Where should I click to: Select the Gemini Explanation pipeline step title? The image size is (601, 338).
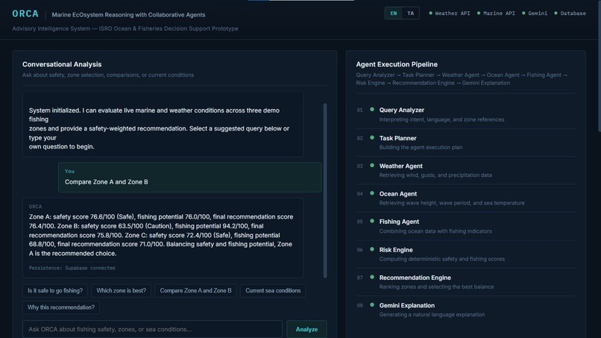[x=407, y=305]
